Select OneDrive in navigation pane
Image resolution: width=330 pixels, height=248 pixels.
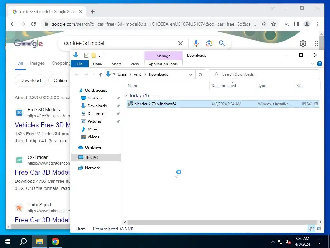coord(93,147)
